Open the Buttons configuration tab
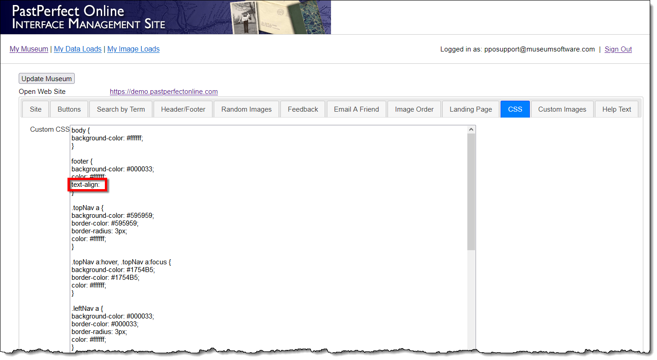Image resolution: width=657 pixels, height=360 pixels. pos(68,109)
